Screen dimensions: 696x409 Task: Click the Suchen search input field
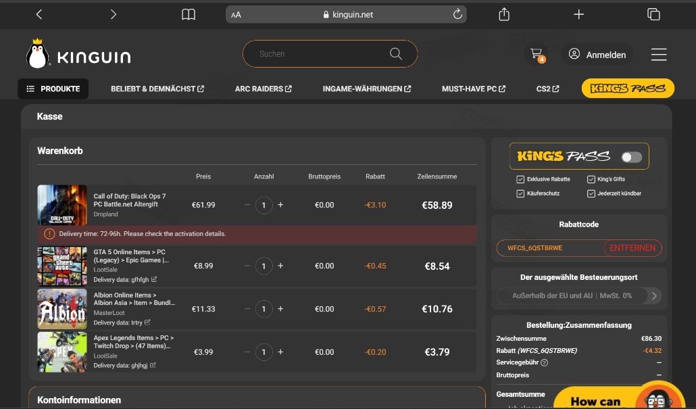(x=318, y=54)
